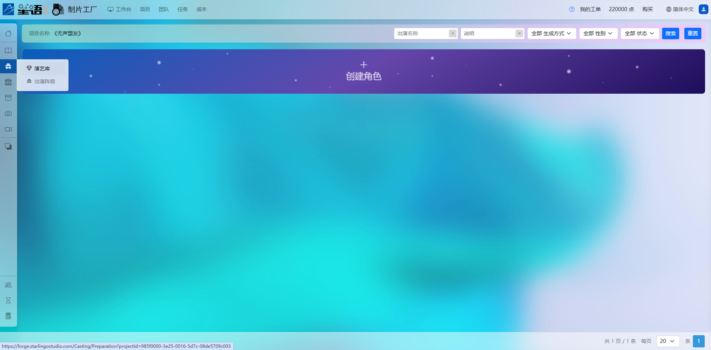The image size is (711, 350).
Task: Expand the 全部 状态 dropdown
Action: coord(640,33)
